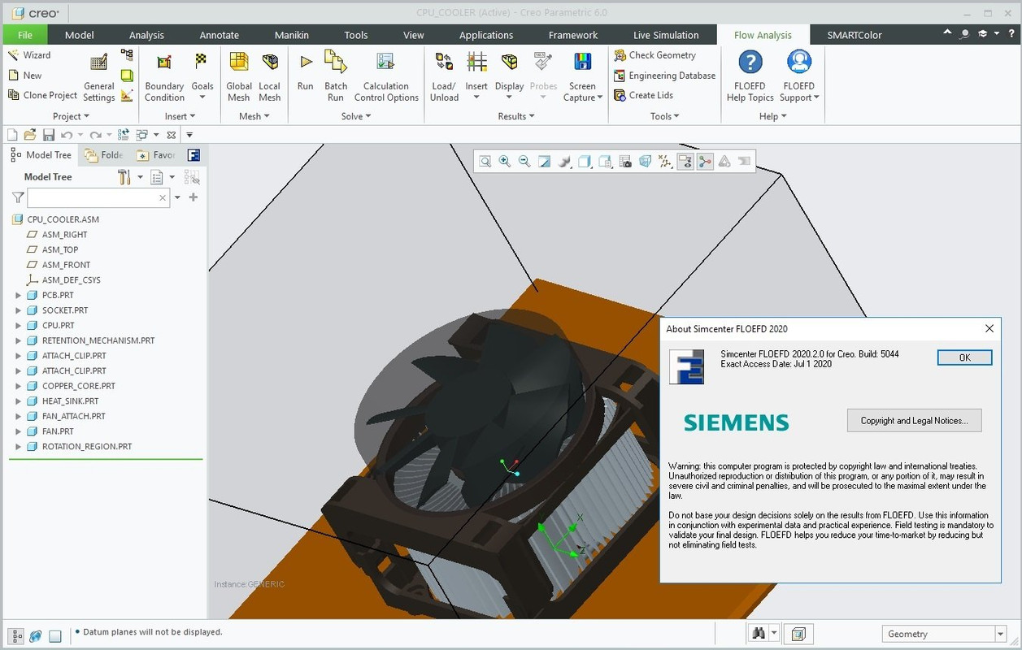1022x650 pixels.
Task: Click OK in About Simcenter FLOEFD dialog
Action: click(x=965, y=357)
